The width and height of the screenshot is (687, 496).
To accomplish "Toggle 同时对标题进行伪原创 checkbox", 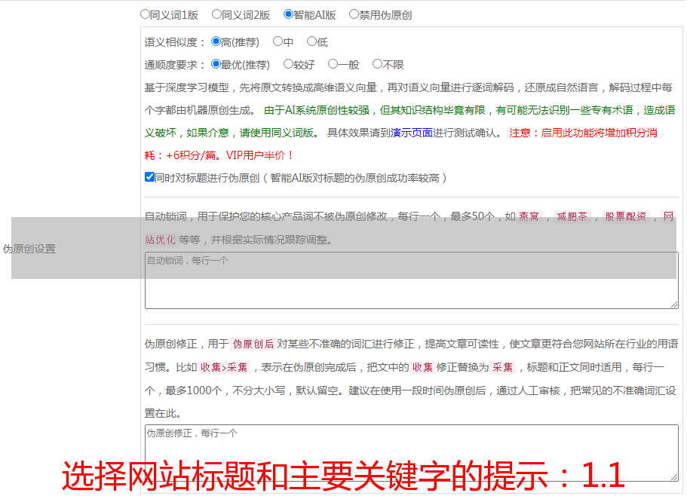I will click(149, 177).
